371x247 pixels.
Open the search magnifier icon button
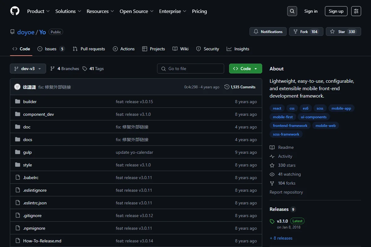coord(292,11)
